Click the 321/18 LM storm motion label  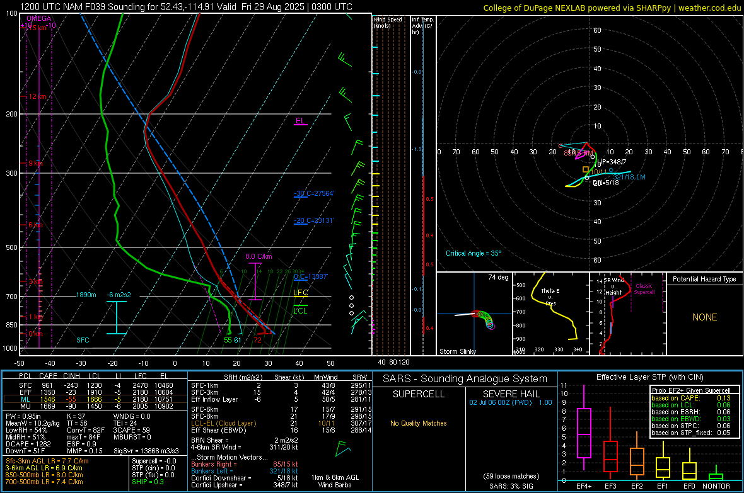629,178
